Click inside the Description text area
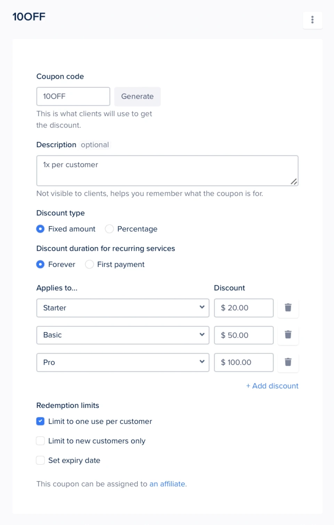The height and width of the screenshot is (525, 334). point(167,170)
